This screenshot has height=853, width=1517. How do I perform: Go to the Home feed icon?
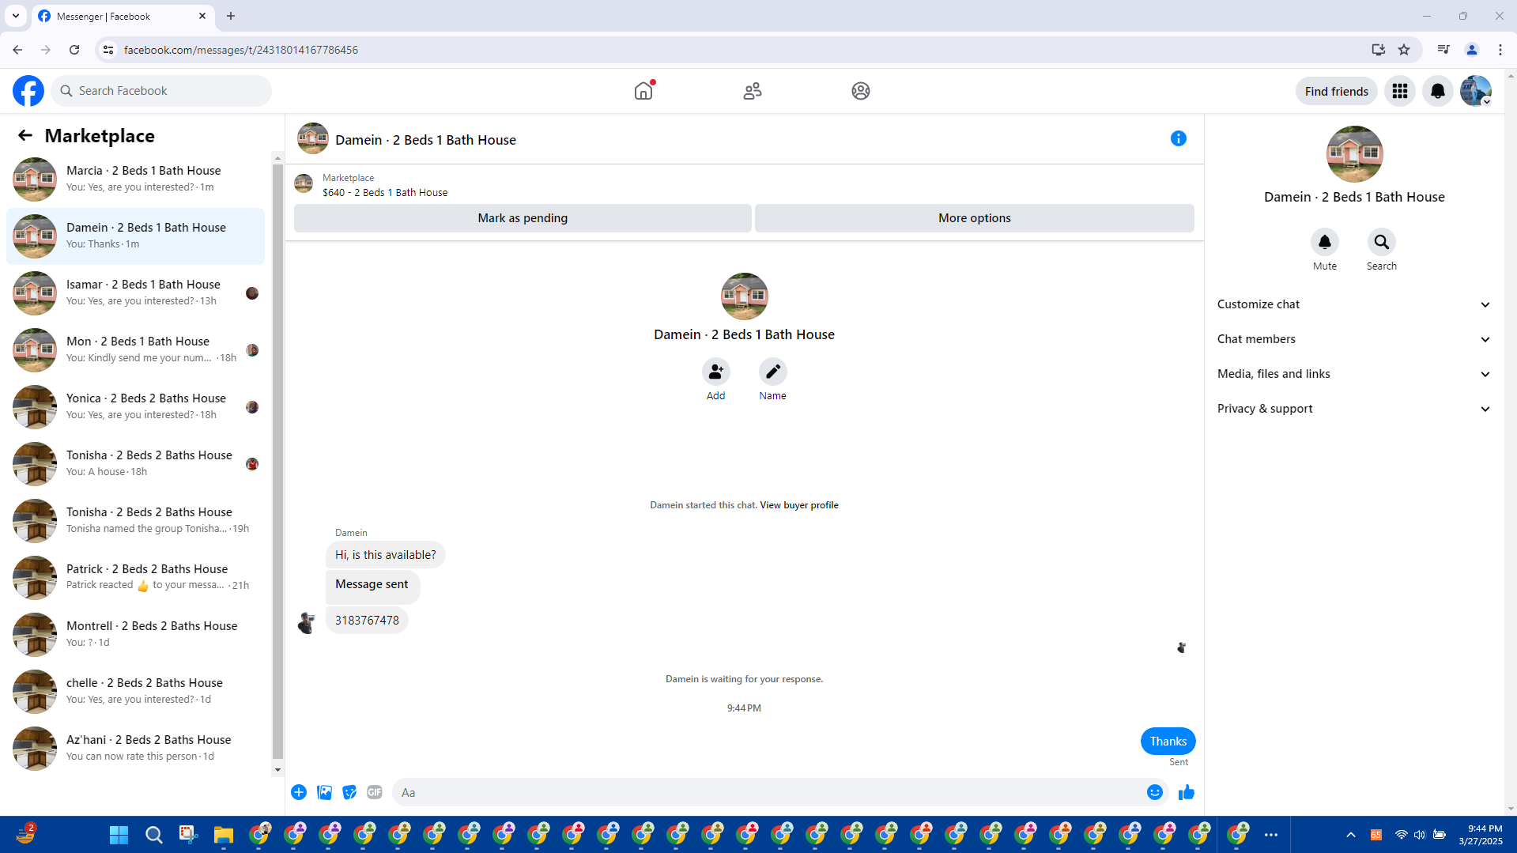coord(643,91)
